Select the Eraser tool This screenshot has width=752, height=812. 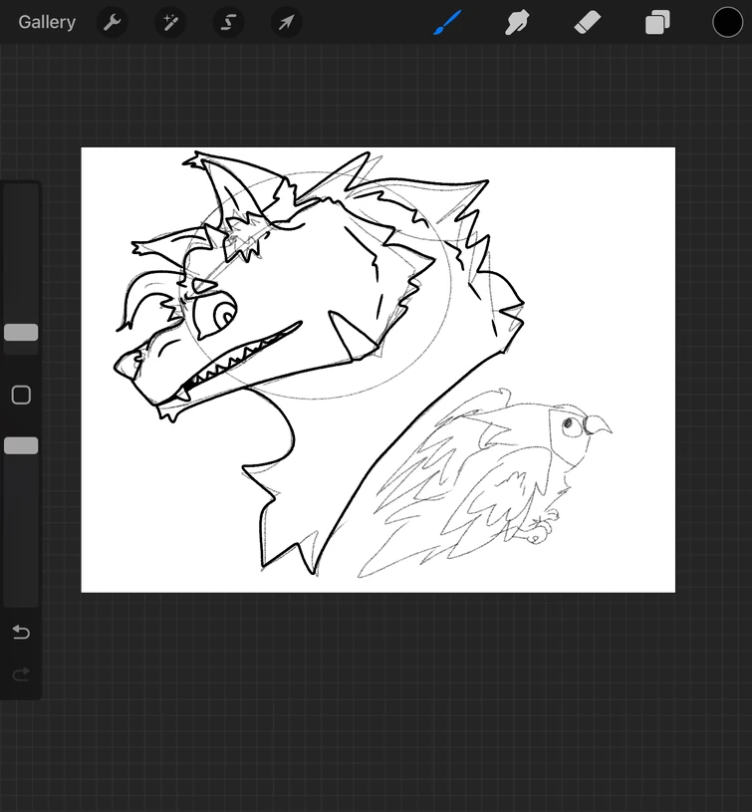pyautogui.click(x=588, y=23)
